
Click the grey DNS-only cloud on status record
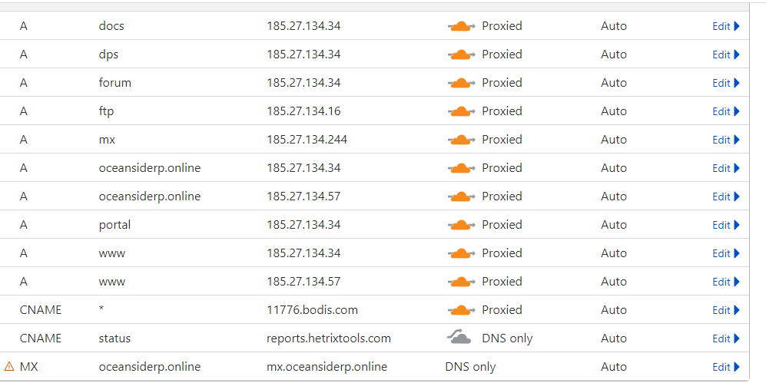pos(459,337)
